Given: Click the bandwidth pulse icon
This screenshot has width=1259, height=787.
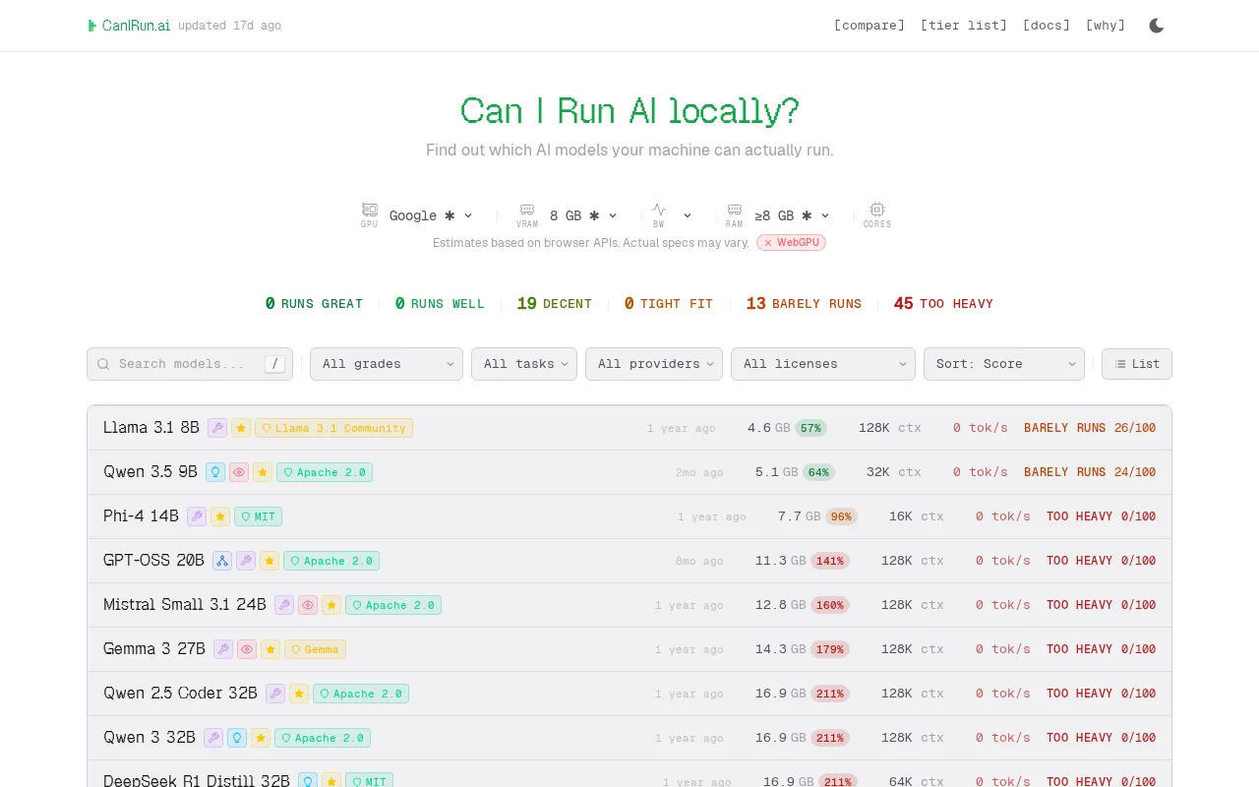Looking at the screenshot, I should point(659,210).
